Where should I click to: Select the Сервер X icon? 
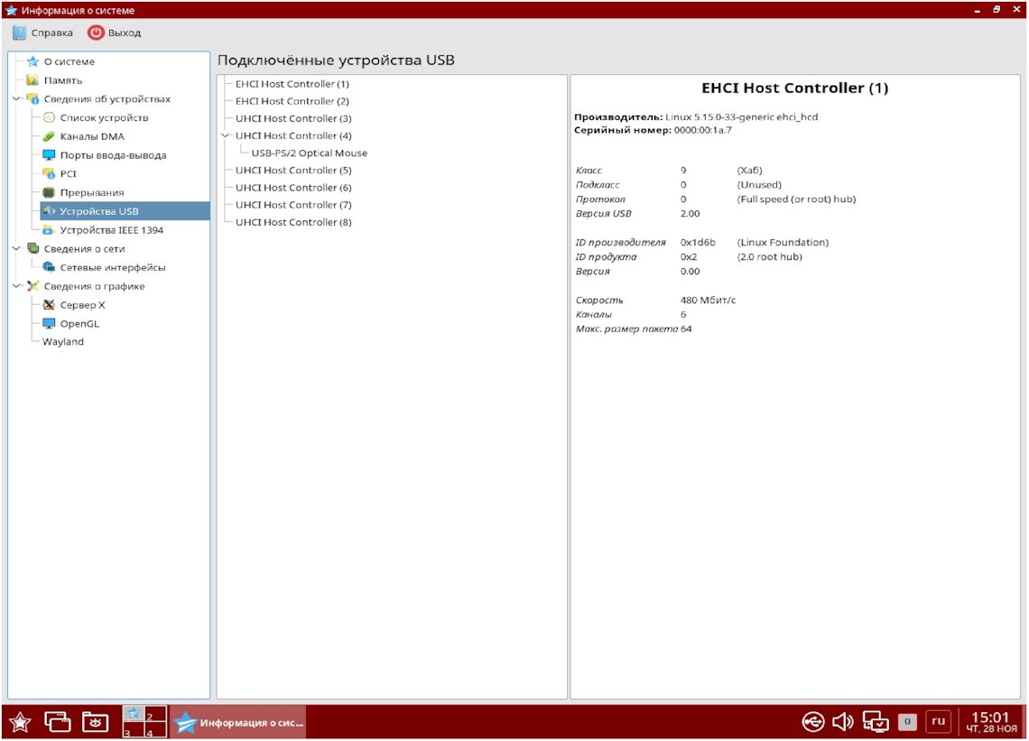(x=50, y=305)
